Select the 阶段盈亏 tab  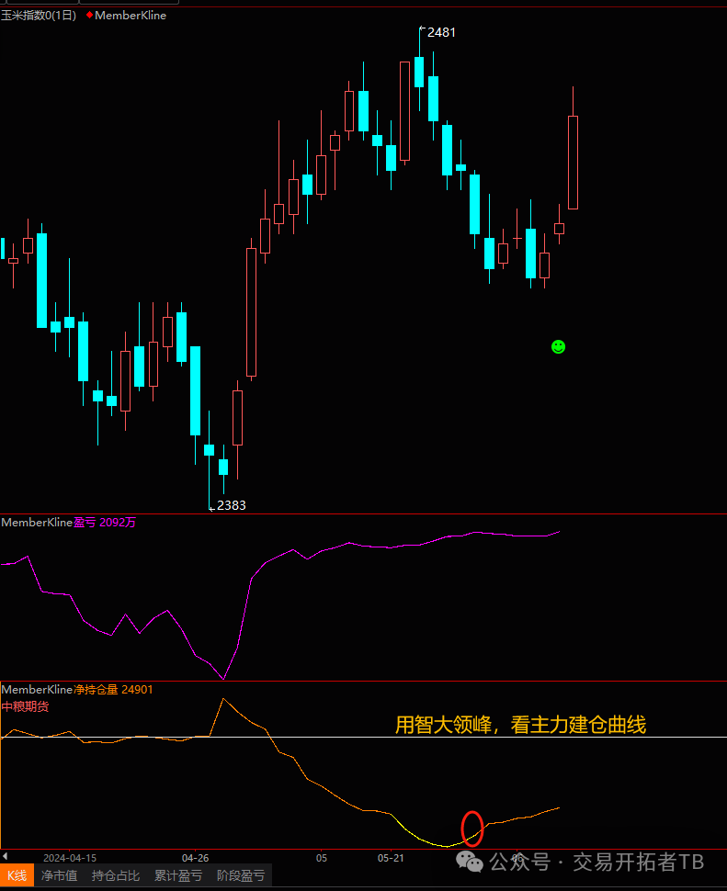point(241,875)
